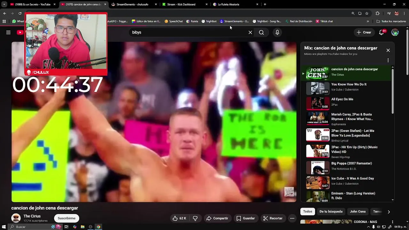Open Chrome extensions puzzle icon
The height and width of the screenshot is (230, 409).
pos(377,13)
